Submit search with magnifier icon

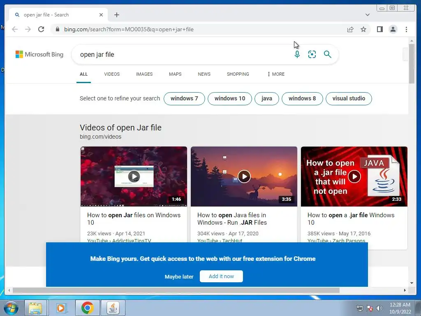click(x=327, y=54)
